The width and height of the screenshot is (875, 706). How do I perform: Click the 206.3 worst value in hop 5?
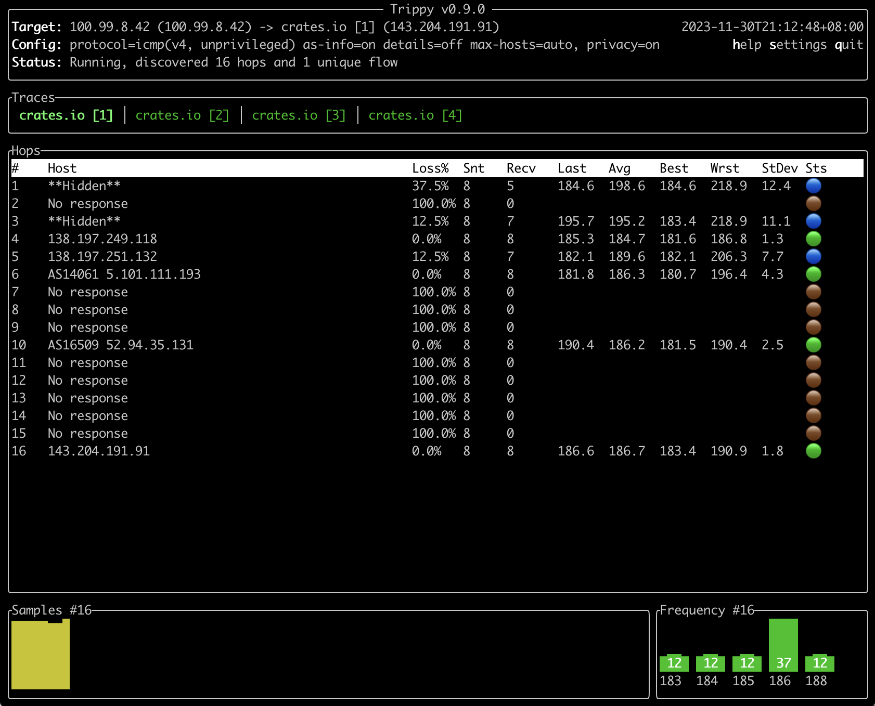[x=729, y=257]
